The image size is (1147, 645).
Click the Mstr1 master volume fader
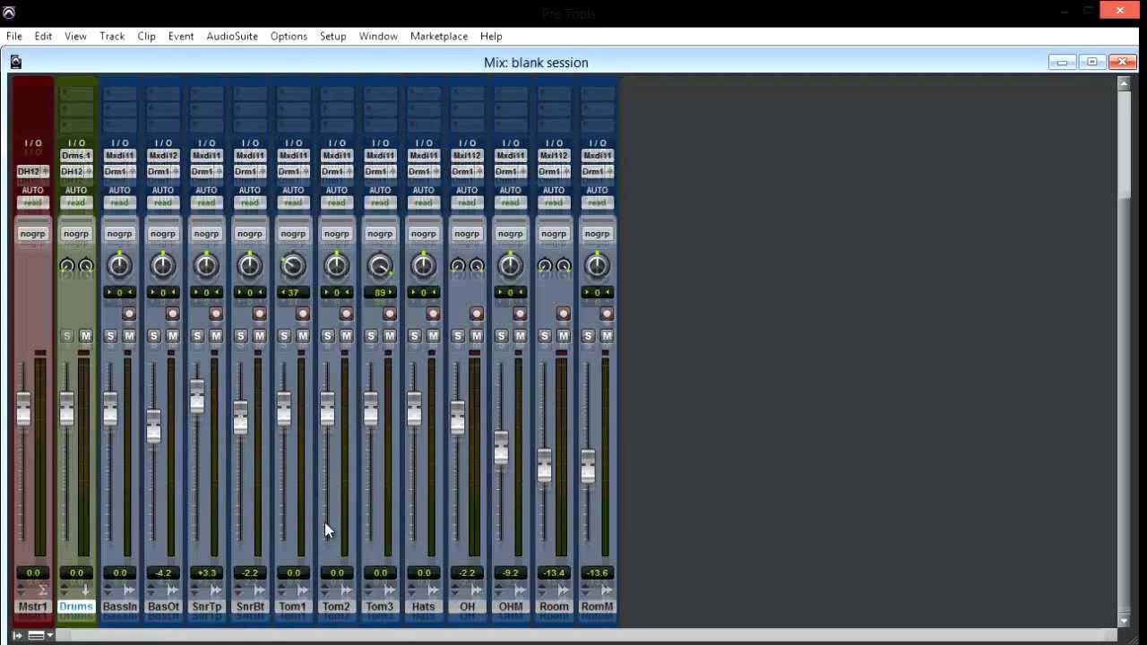[22, 408]
